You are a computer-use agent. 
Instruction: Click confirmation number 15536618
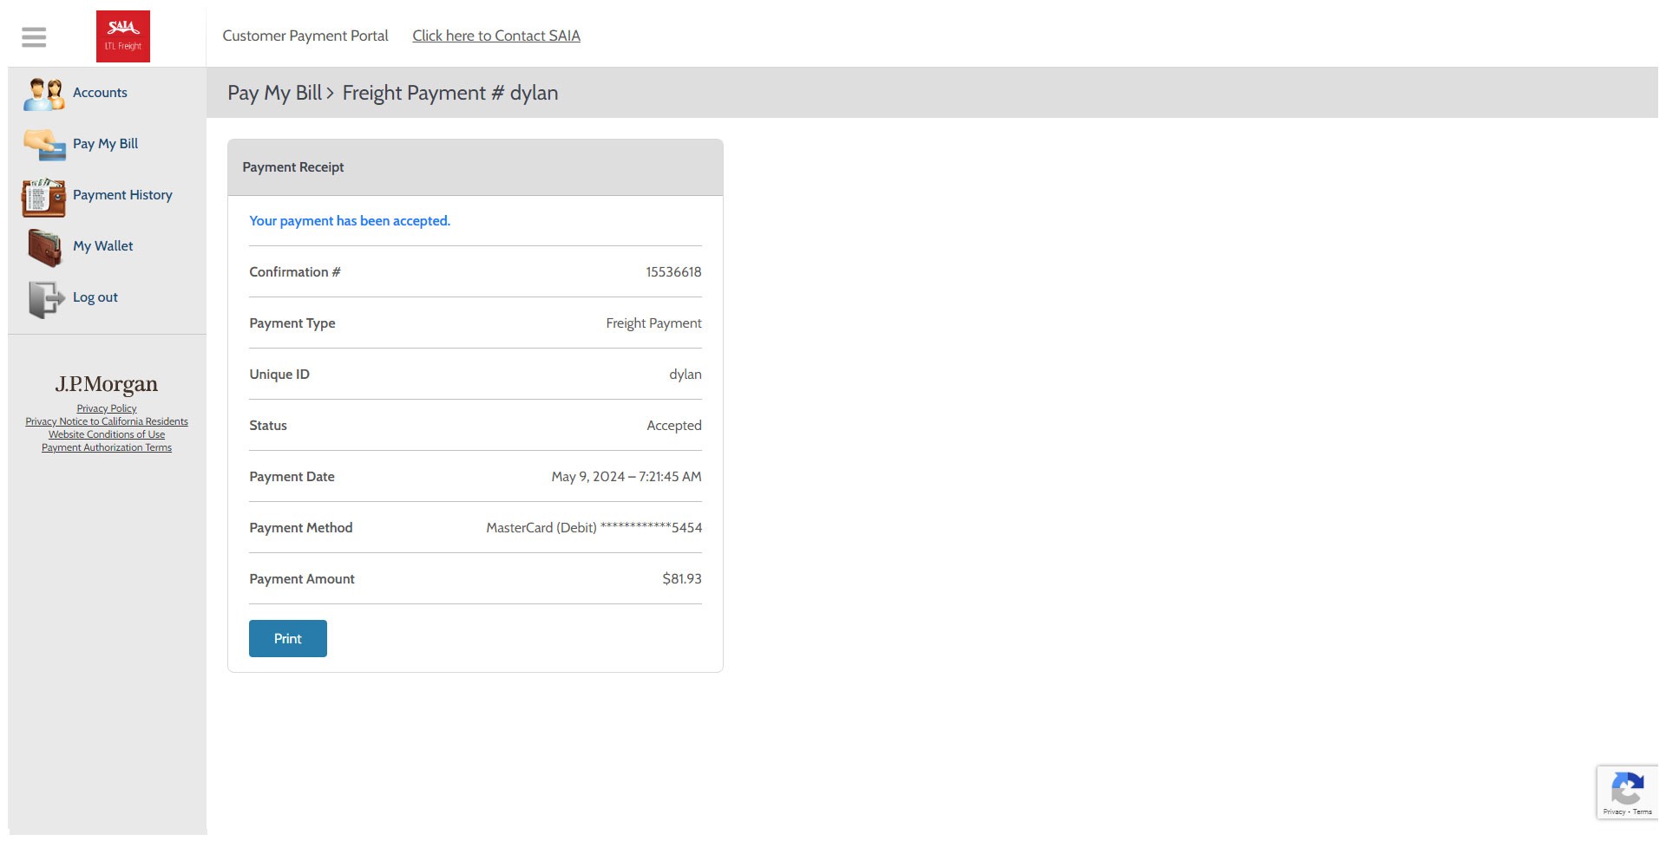coord(673,272)
